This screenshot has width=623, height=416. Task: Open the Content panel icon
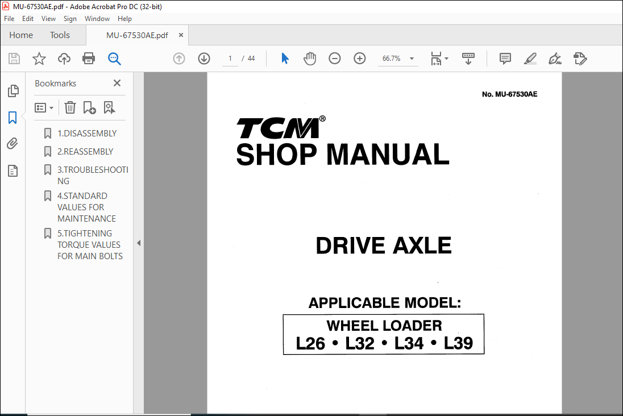click(x=13, y=171)
